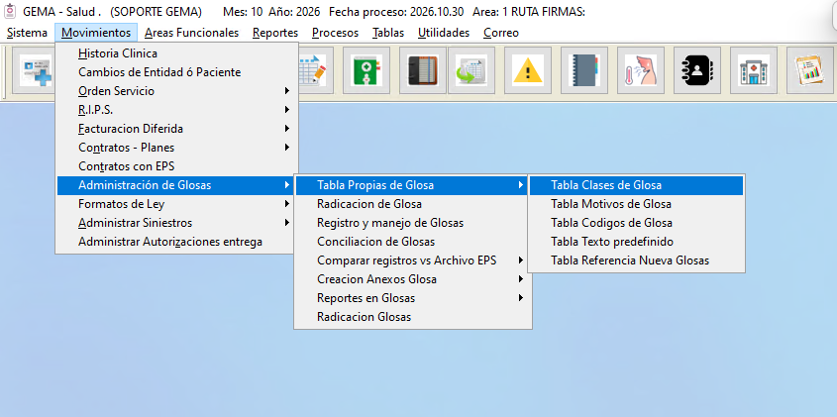
Task: Open Tabla Clases de Glosa
Action: click(x=636, y=185)
